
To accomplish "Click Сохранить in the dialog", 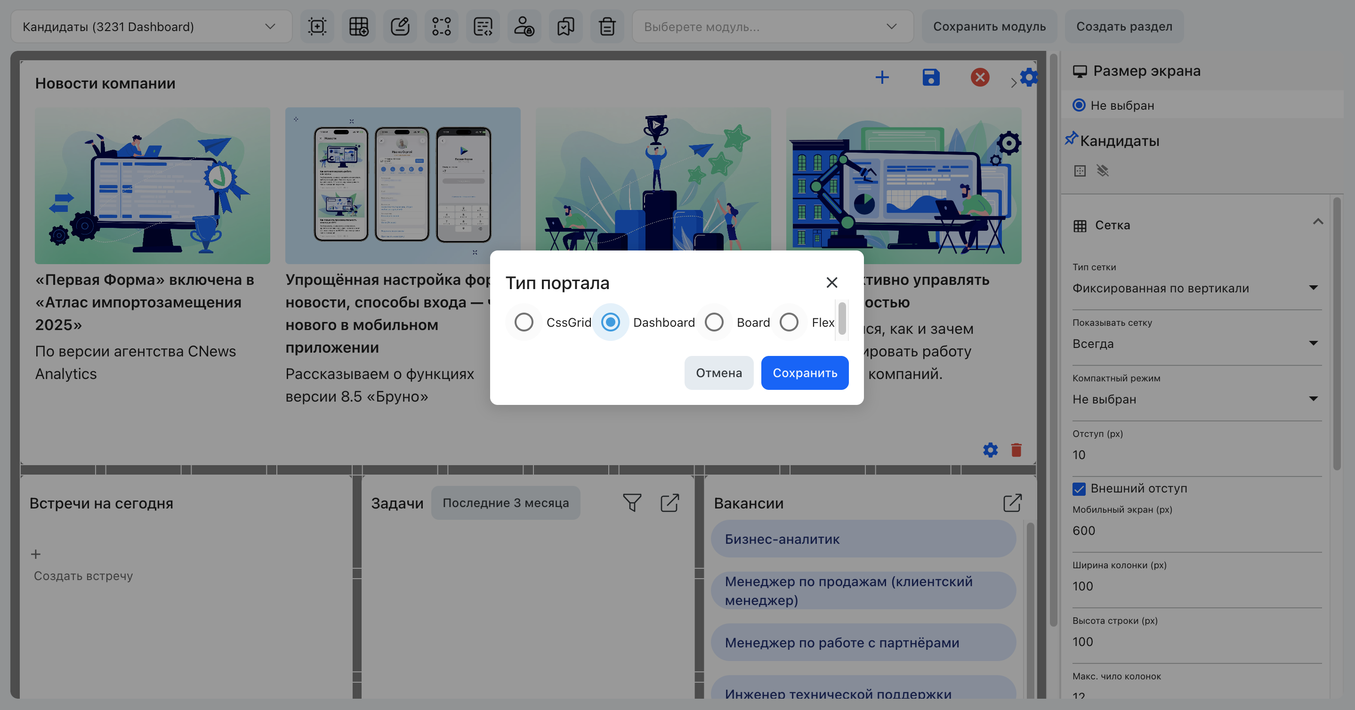I will point(805,373).
